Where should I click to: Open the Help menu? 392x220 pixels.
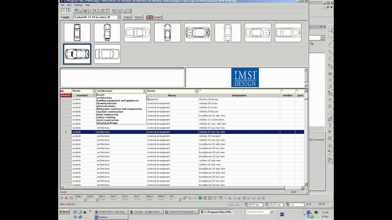point(88,5)
